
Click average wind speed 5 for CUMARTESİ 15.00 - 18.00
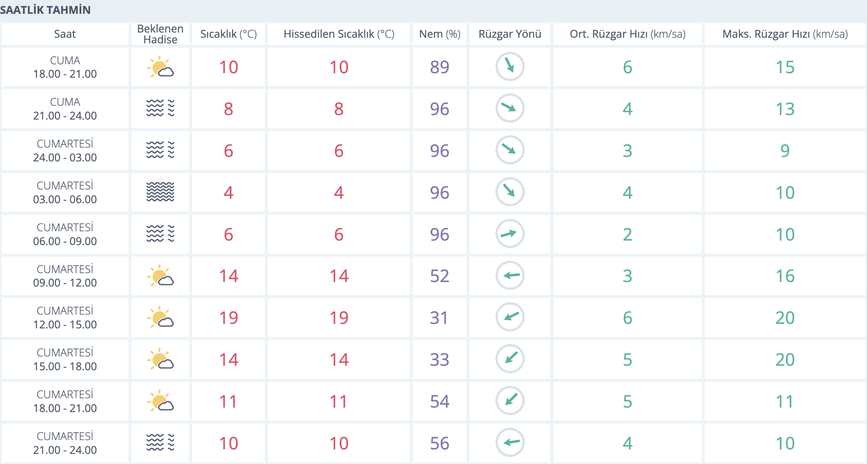point(628,360)
